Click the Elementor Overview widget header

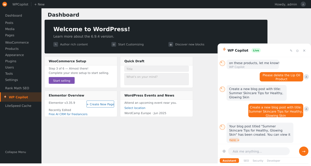(x=81, y=95)
